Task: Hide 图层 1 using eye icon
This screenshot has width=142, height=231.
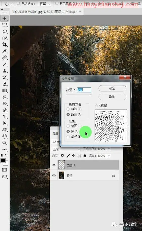Action: click(x=54, y=165)
